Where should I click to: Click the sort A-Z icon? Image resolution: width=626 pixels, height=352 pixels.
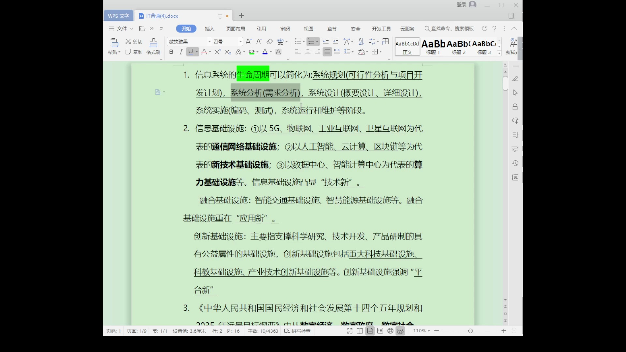(x=361, y=42)
